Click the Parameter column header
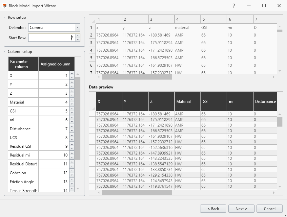 (x=23, y=64)
